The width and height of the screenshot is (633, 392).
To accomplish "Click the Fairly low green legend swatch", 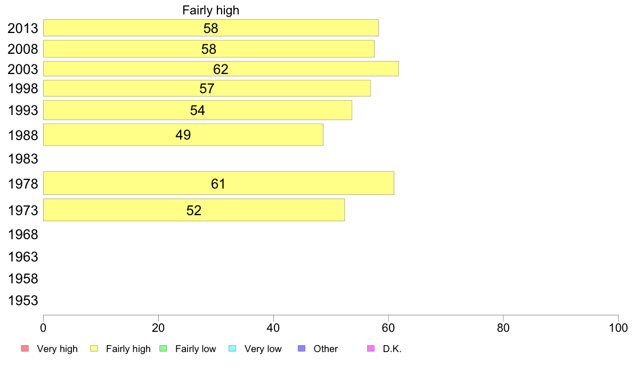I will click(163, 348).
